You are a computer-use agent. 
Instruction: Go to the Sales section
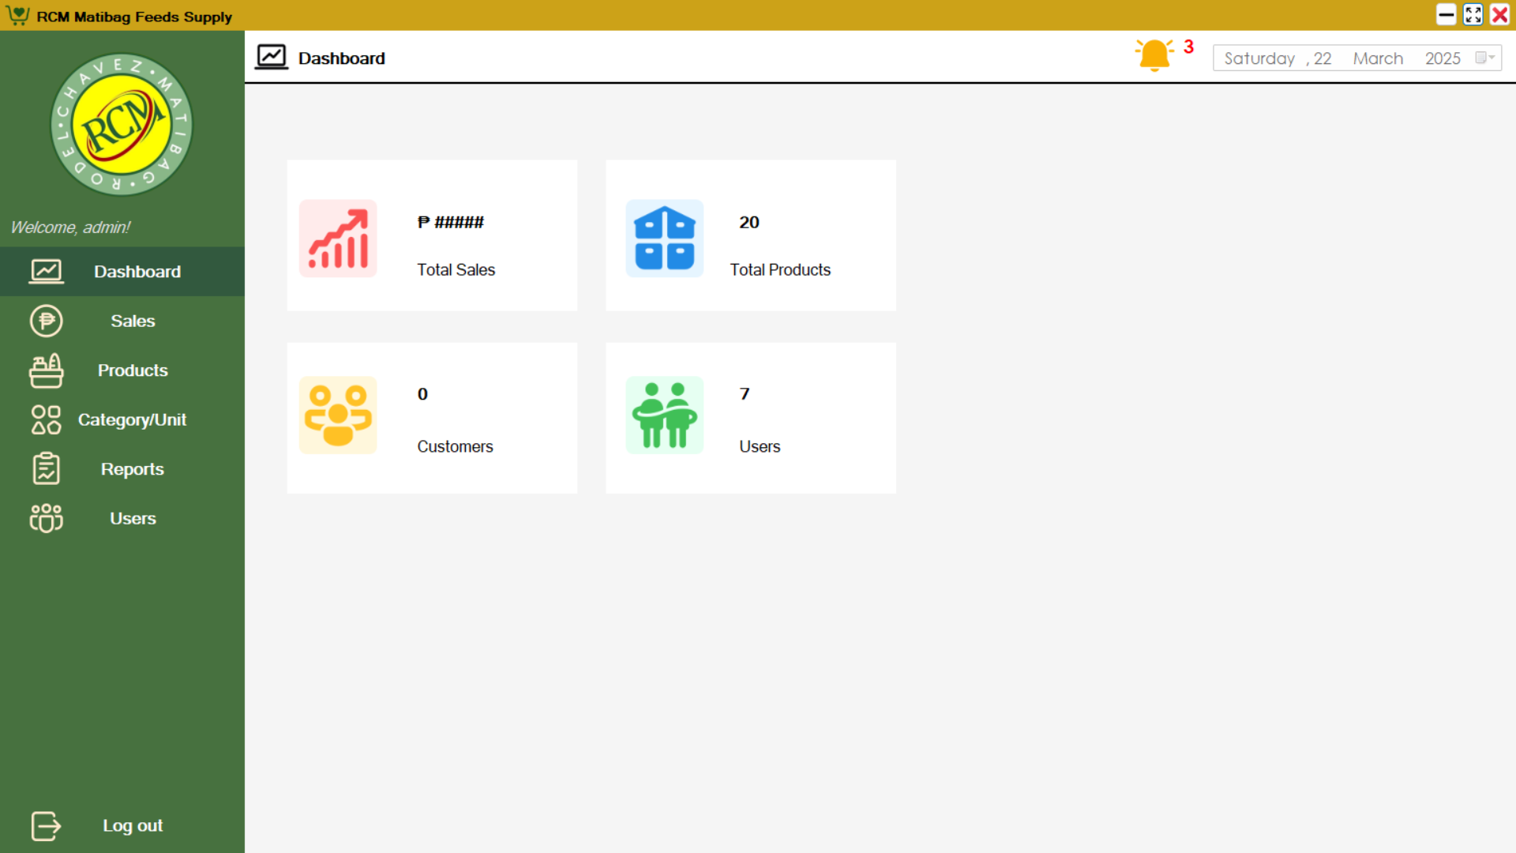122,321
